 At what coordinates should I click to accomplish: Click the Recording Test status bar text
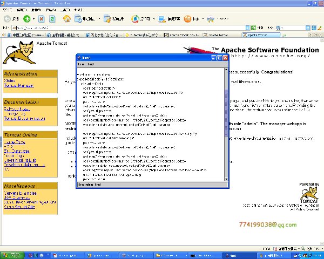pyautogui.click(x=89, y=185)
